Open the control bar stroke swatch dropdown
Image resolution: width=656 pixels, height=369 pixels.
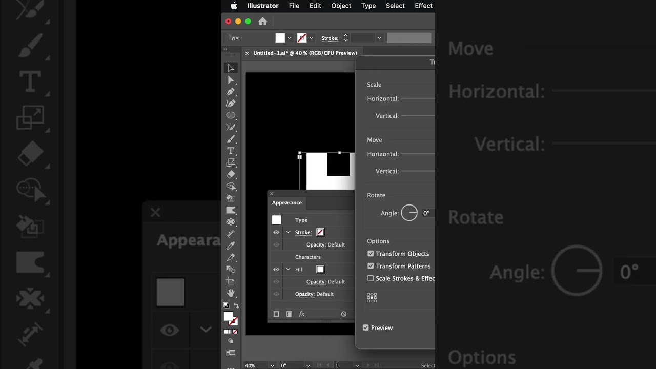(x=311, y=38)
